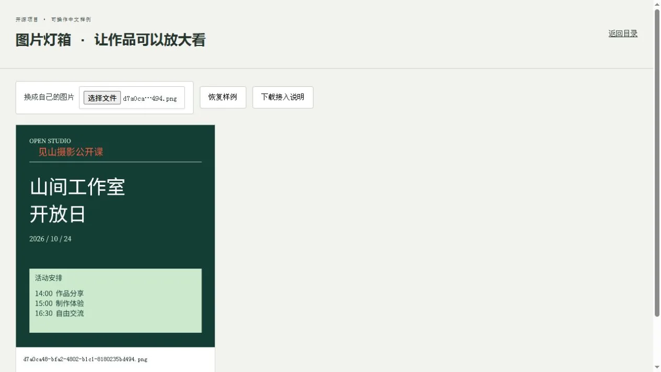Click the 14:00 作品分享 schedule line
Viewport: 661px width, 372px height.
[59, 294]
